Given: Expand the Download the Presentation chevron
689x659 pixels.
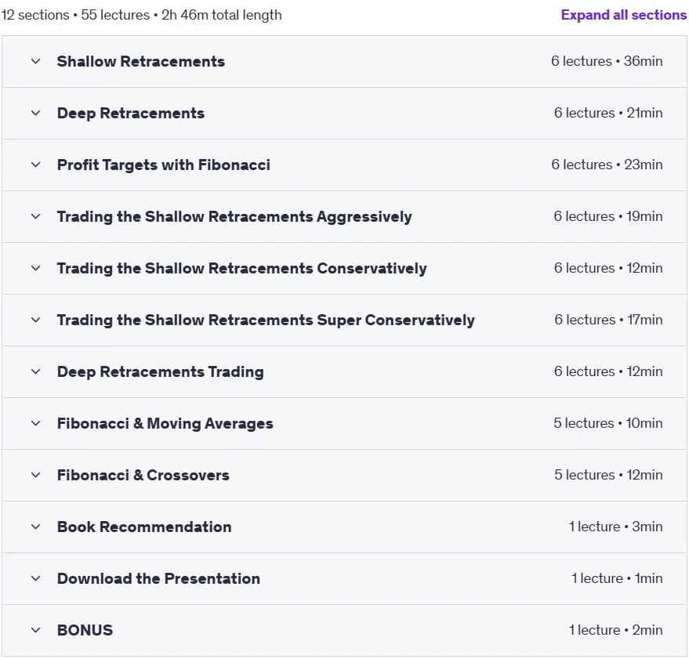Looking at the screenshot, I should (35, 578).
